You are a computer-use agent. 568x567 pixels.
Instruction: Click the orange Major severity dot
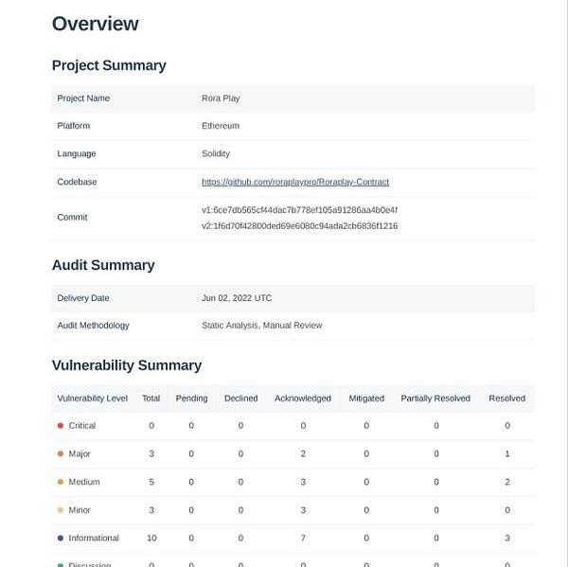coord(61,454)
